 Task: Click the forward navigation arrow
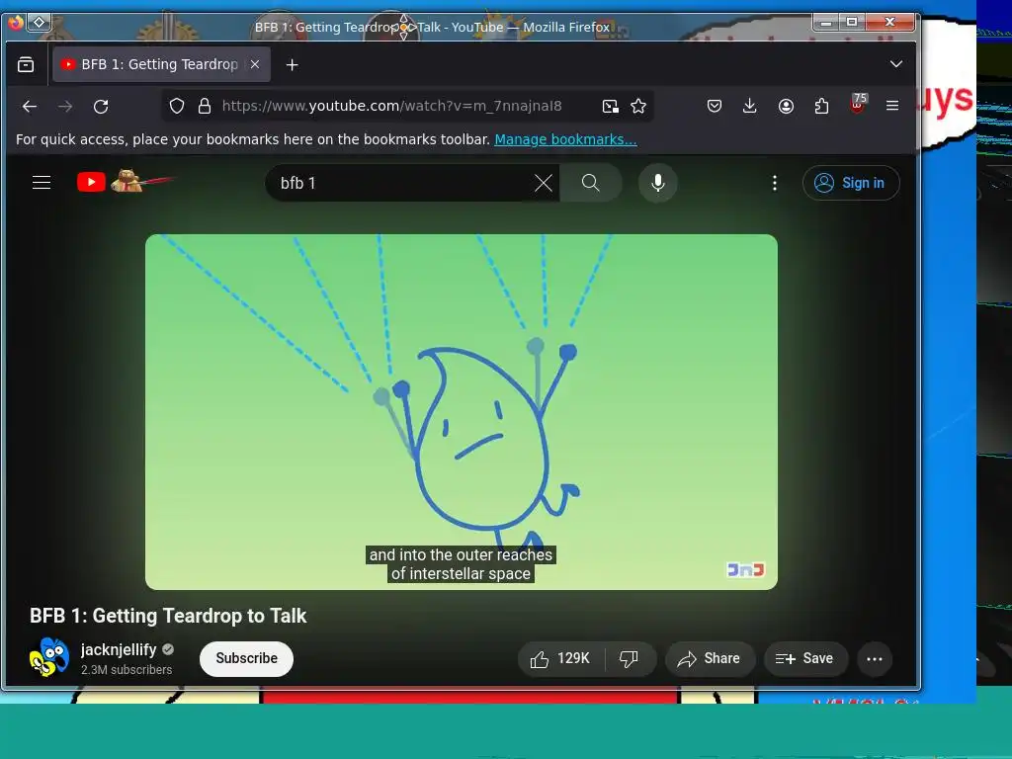pos(65,106)
